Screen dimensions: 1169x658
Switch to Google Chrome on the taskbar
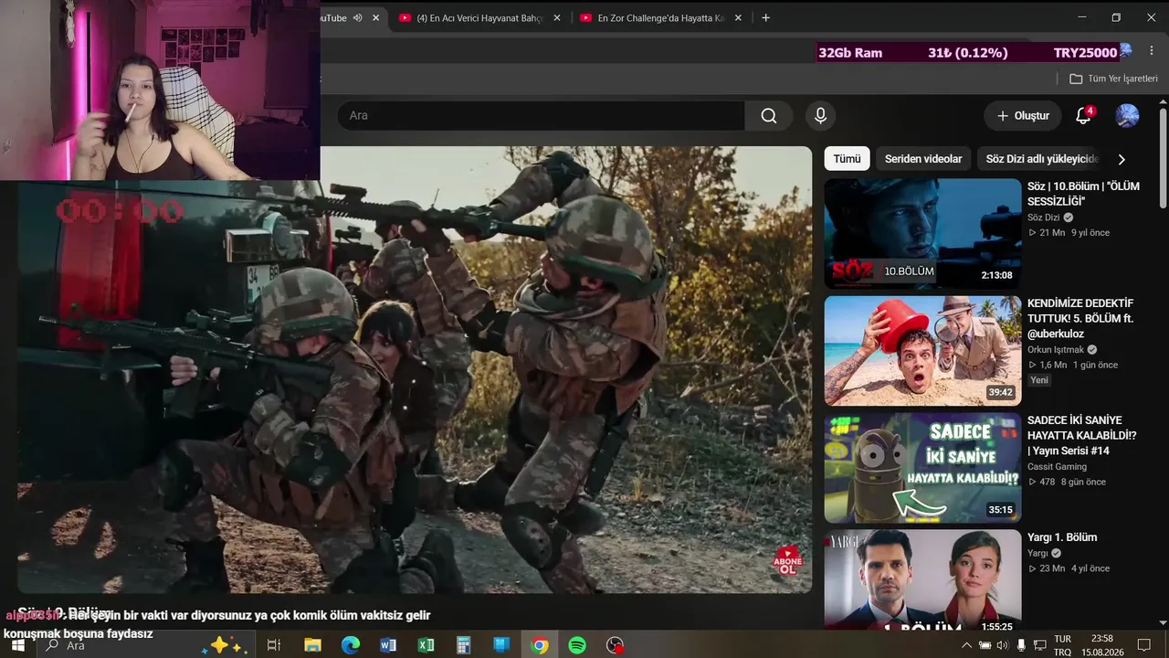pos(540,645)
